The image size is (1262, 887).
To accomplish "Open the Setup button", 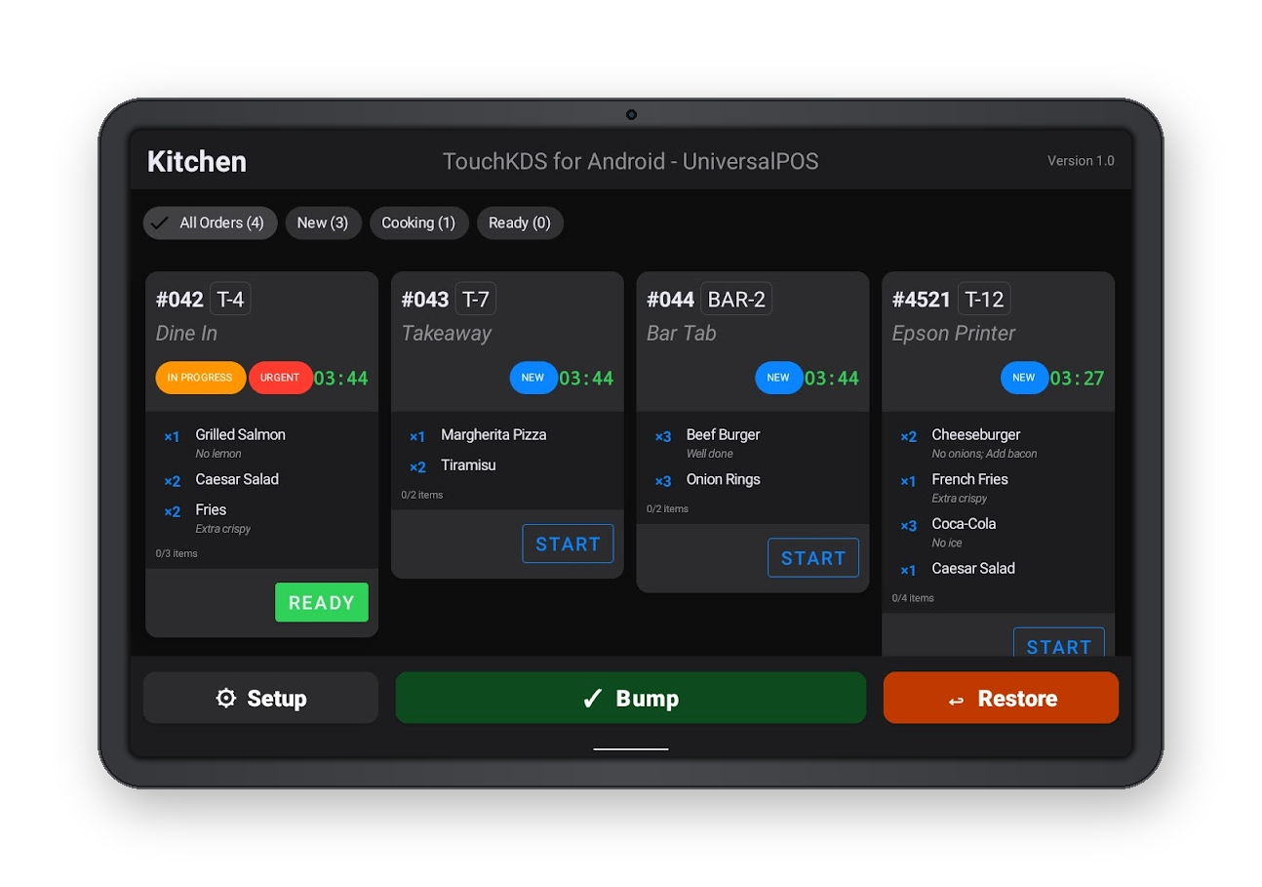I will (x=260, y=698).
